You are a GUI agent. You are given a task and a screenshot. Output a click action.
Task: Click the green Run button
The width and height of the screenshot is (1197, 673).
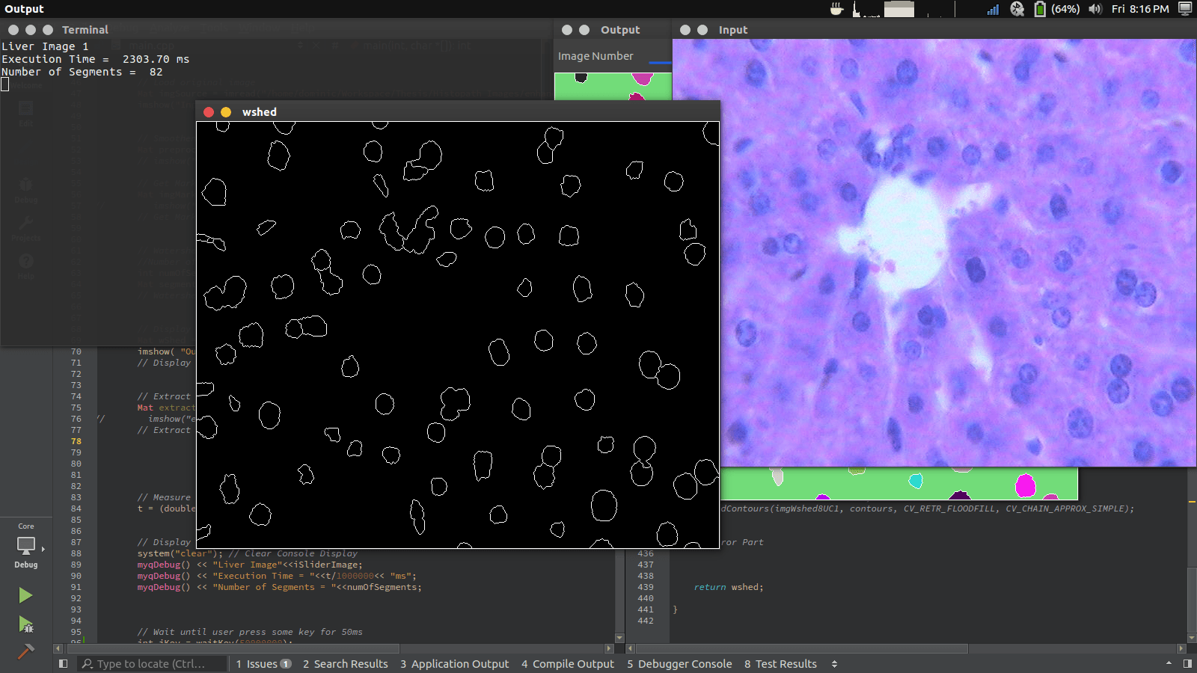coord(25,595)
